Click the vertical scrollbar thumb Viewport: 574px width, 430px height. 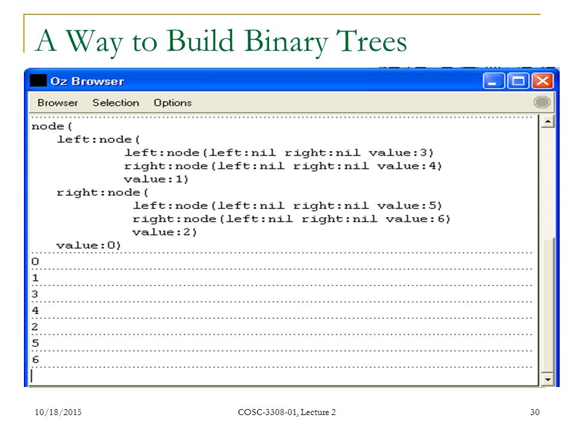[x=548, y=304]
